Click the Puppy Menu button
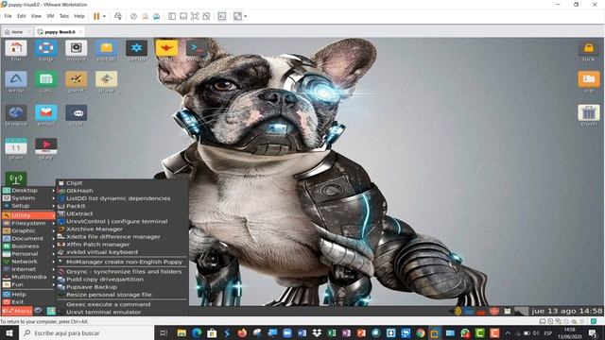This screenshot has width=605, height=340. click(x=17, y=311)
